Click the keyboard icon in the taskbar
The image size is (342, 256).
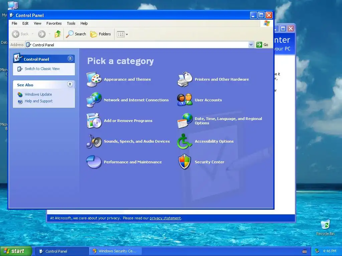(x=305, y=251)
